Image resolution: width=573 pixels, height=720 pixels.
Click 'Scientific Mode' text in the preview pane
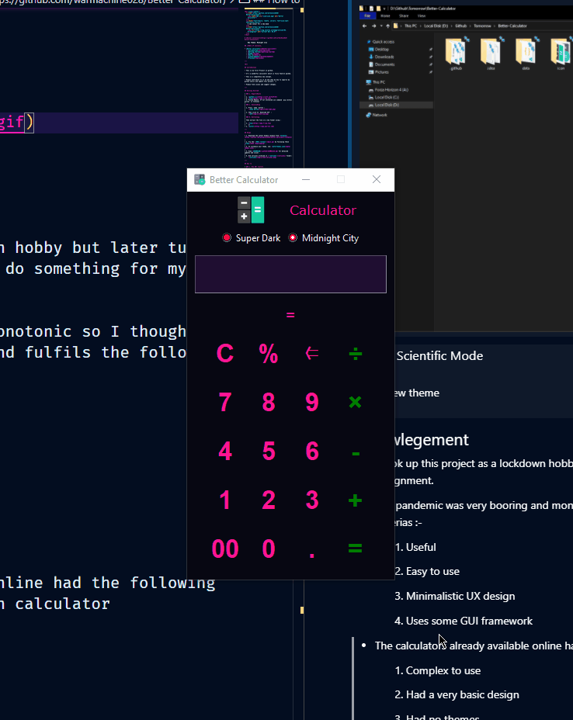439,356
